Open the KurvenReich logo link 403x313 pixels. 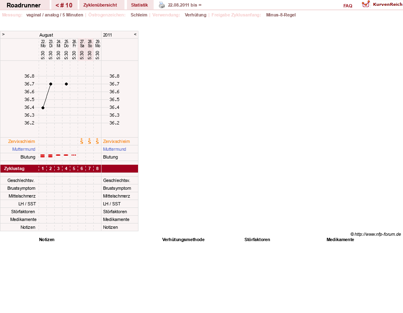[382, 5]
